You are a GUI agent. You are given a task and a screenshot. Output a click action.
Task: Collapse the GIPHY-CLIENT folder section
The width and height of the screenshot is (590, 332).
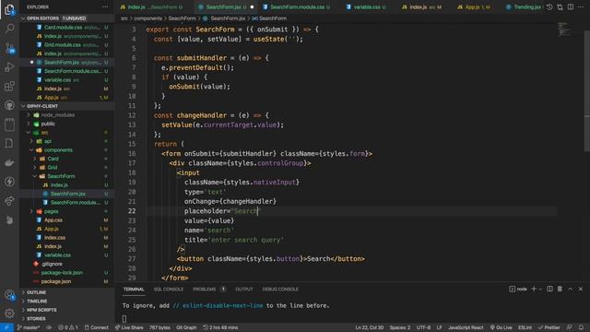67,106
